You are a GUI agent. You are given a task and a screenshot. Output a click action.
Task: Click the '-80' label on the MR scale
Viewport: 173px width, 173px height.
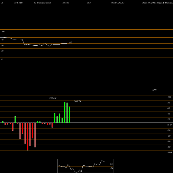169,147
